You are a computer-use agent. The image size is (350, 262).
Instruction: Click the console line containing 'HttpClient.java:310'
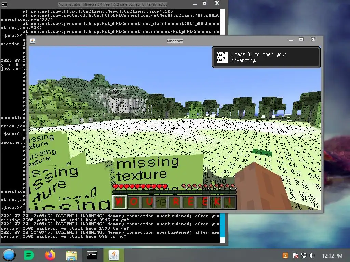click(97, 11)
